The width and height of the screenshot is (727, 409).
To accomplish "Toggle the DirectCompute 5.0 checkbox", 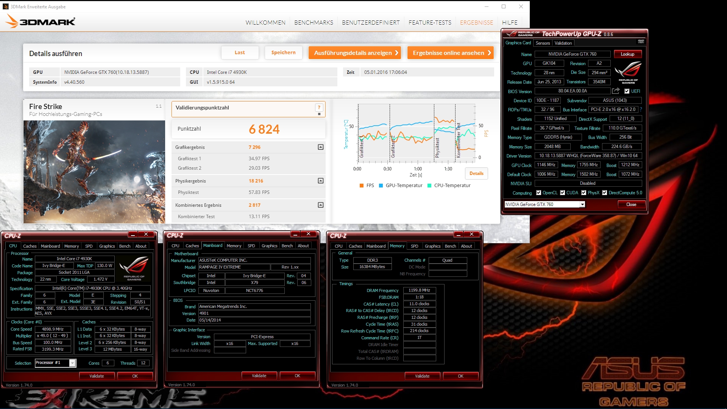I will coord(604,193).
